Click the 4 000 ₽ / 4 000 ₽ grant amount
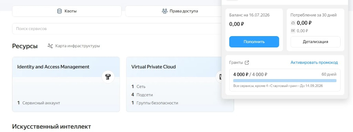This screenshot has height=132, width=353. (250, 74)
